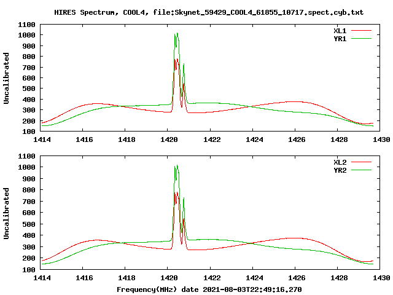Image resolution: width=393 pixels, height=295 pixels.
Task: Click the green YR2 legend line sample
Action: point(361,170)
